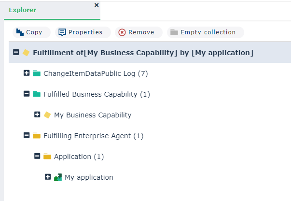
Task: Click the yellow folder icon of Fulfilling Enterprise Agent
Action: 37,136
